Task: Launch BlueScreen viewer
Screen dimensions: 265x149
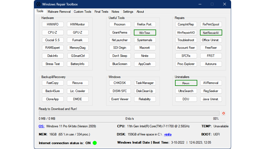Action: coord(120,64)
